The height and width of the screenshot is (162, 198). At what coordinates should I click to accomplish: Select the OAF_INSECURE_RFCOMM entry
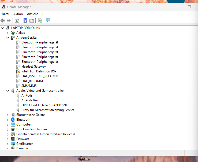(x=40, y=76)
